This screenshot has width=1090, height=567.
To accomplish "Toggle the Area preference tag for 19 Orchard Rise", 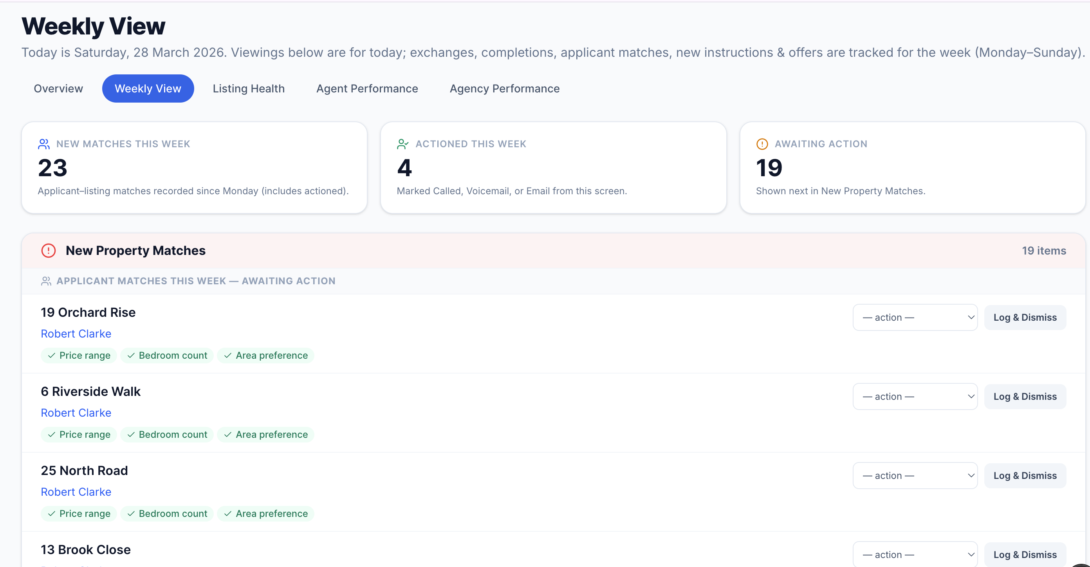I will pyautogui.click(x=266, y=356).
